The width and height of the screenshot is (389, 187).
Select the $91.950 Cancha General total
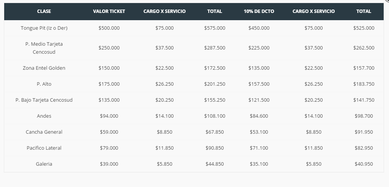pyautogui.click(x=363, y=132)
